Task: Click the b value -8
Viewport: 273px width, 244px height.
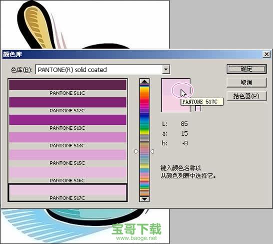Action: coord(185,143)
